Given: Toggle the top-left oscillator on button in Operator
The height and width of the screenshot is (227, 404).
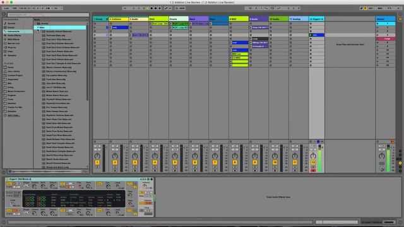Looking at the screenshot, I should [9, 183].
